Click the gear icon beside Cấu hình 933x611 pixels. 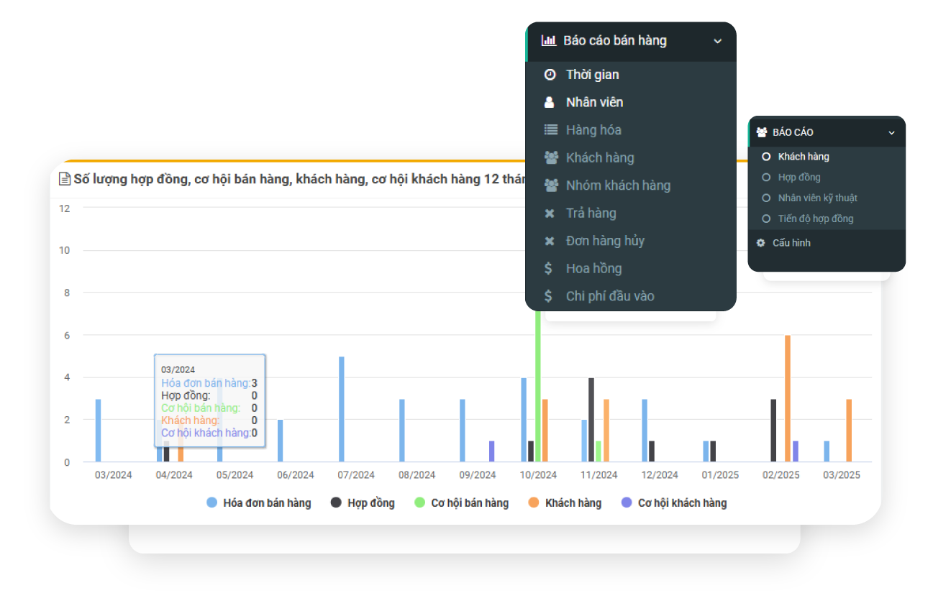click(761, 243)
